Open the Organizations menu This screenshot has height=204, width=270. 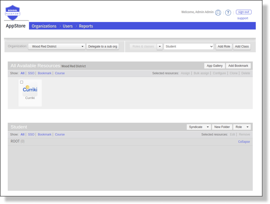click(44, 26)
